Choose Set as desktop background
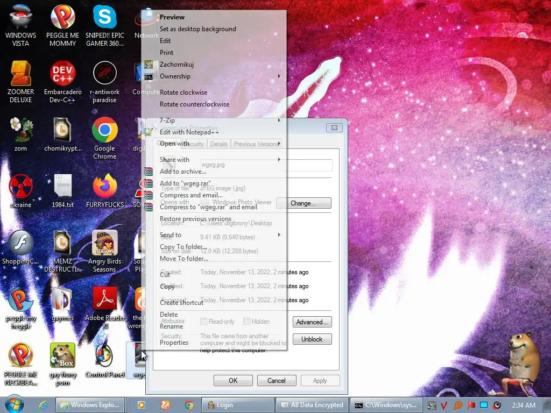Viewport: 551px width, 413px height. point(214,29)
